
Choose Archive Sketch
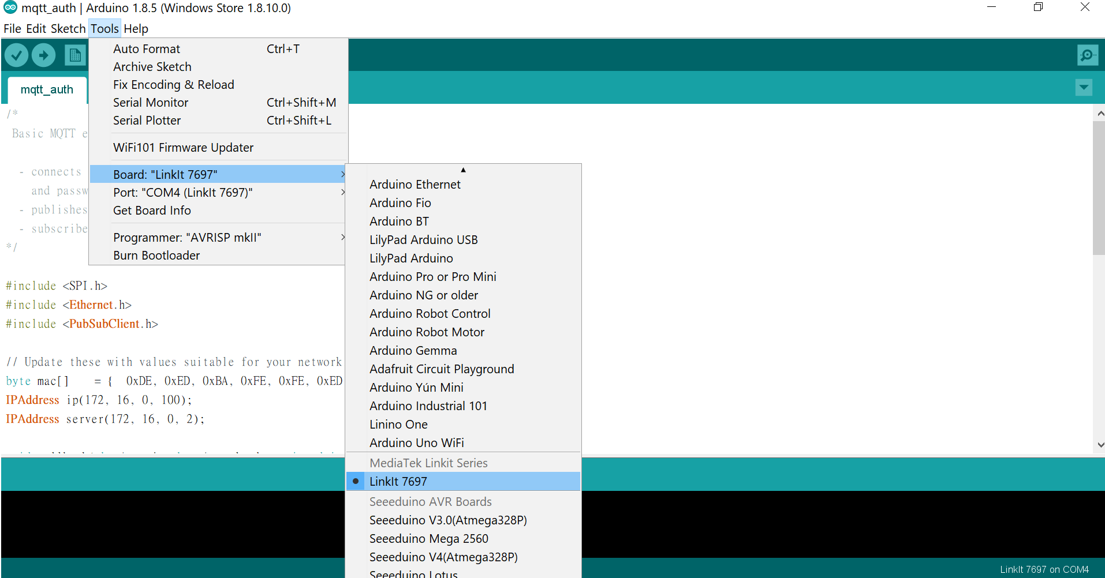218,67
